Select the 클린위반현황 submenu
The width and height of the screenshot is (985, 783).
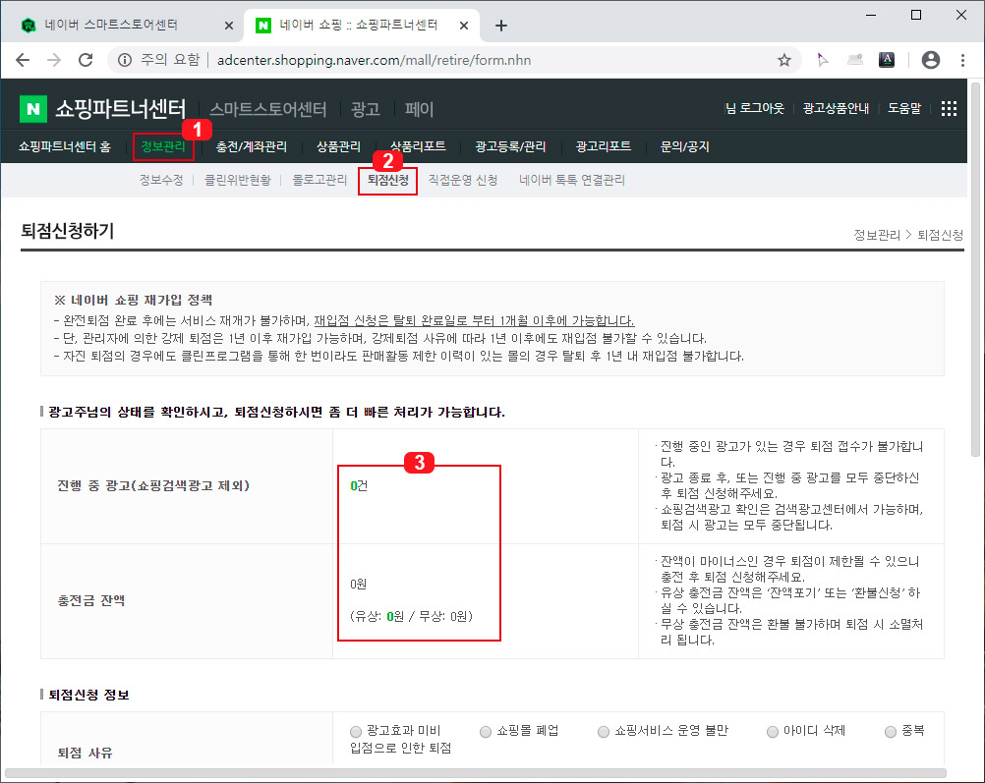(x=238, y=180)
